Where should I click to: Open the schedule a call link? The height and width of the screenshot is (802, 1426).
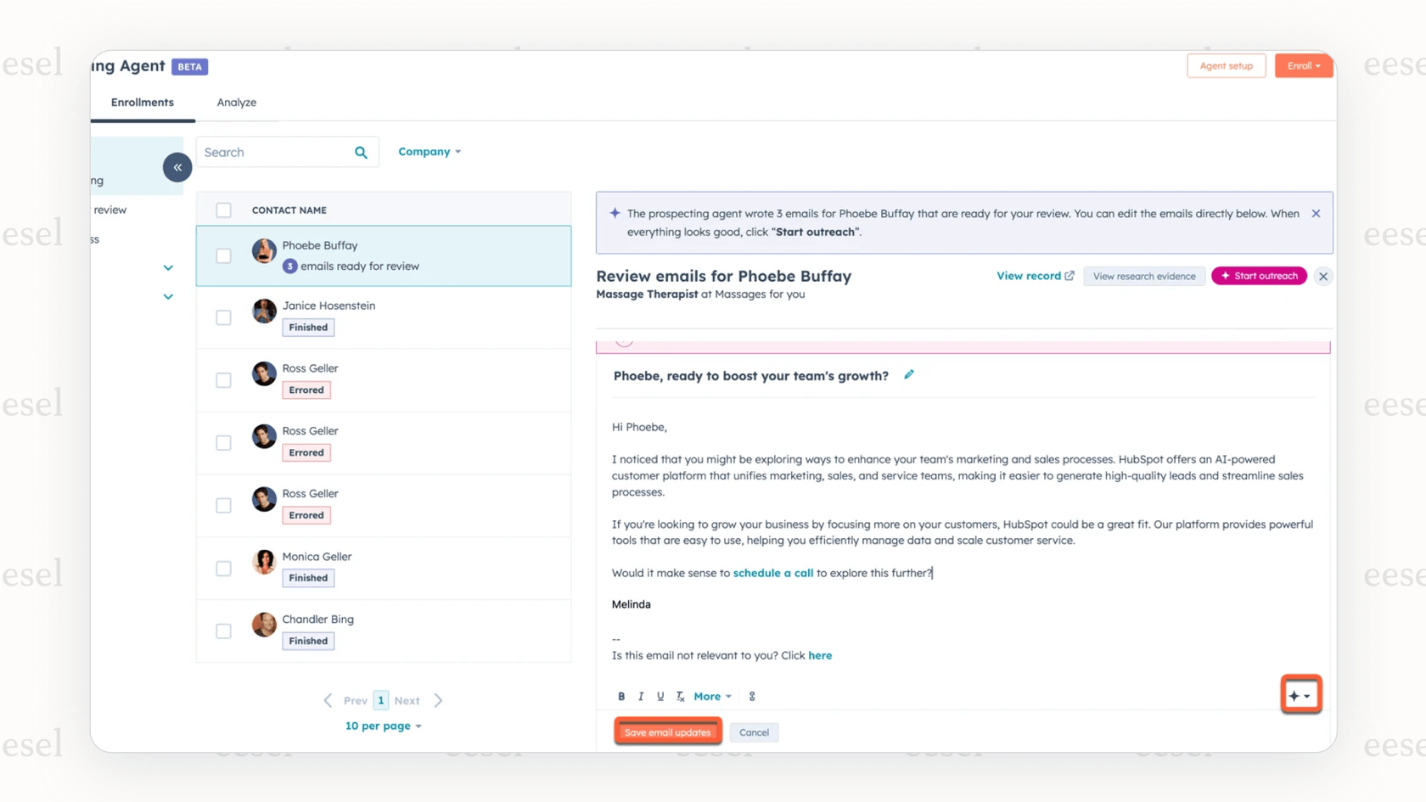point(772,573)
